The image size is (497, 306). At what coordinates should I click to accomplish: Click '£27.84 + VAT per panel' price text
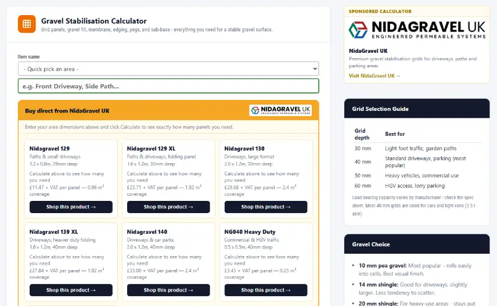[55, 271]
